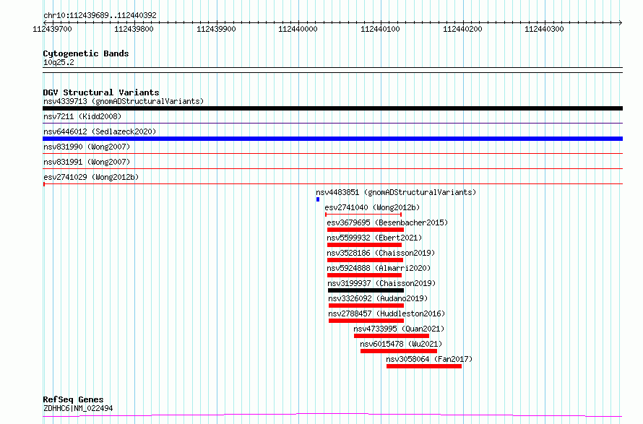This screenshot has width=643, height=424.
Task: Open the nsv6015478 (Wu2021) variant label
Action: pos(400,344)
